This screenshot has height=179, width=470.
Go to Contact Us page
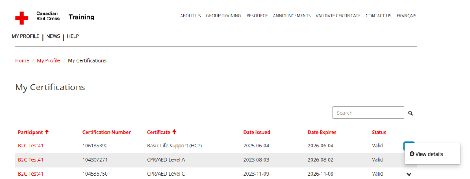(378, 16)
